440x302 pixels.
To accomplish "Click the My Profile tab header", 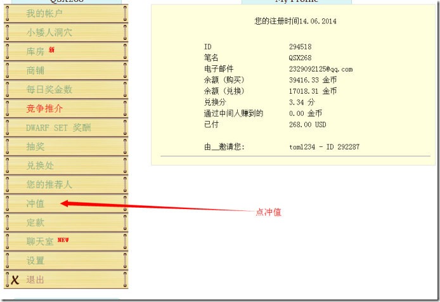I will tap(296, 2).
